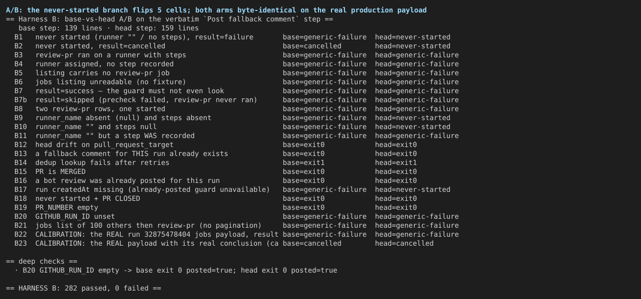
Task: Select row B3 review-pr ran on a runner
Action: (x=236, y=55)
